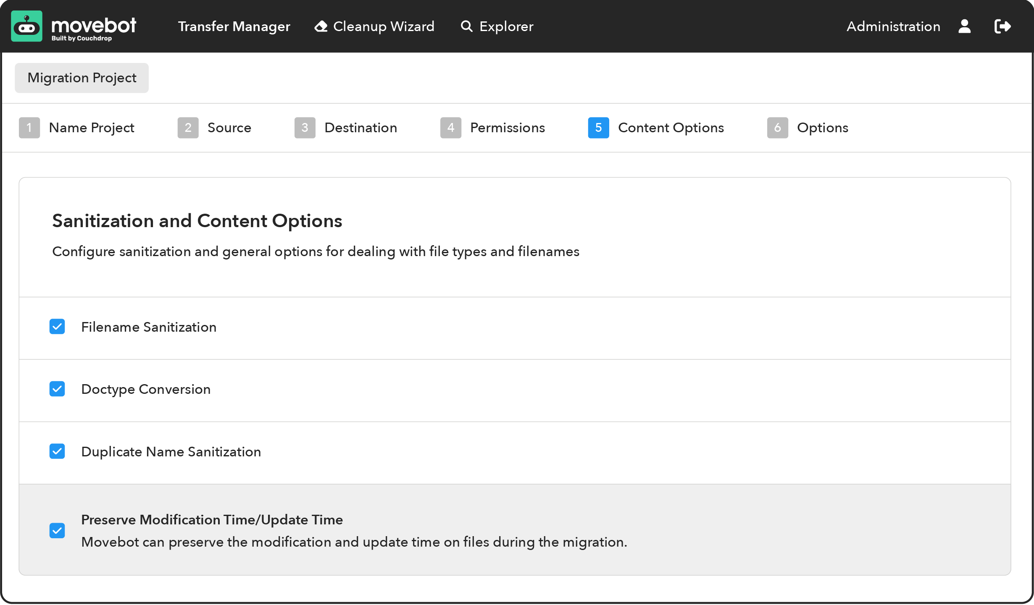This screenshot has height=605, width=1034.
Task: Click the movebot robot logo icon
Action: coord(26,26)
